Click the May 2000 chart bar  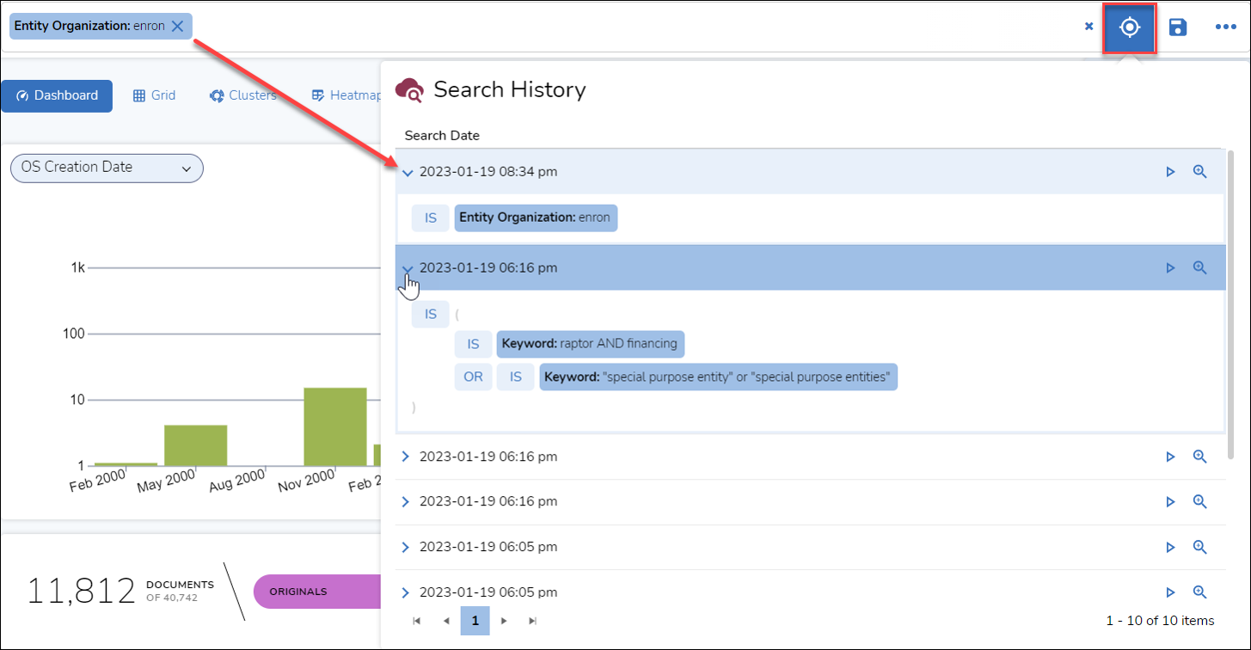(x=195, y=445)
